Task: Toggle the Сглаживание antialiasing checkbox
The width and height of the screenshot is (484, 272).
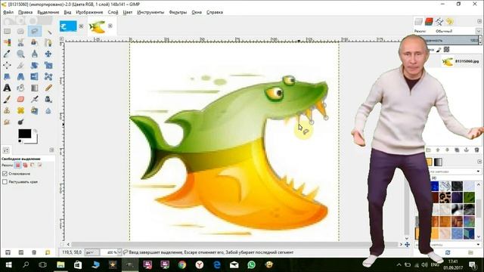Action: [5, 174]
